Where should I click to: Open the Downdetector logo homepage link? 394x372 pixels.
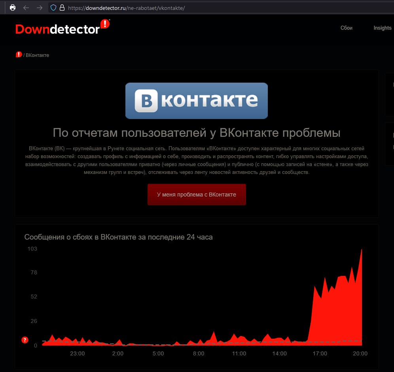coord(63,27)
